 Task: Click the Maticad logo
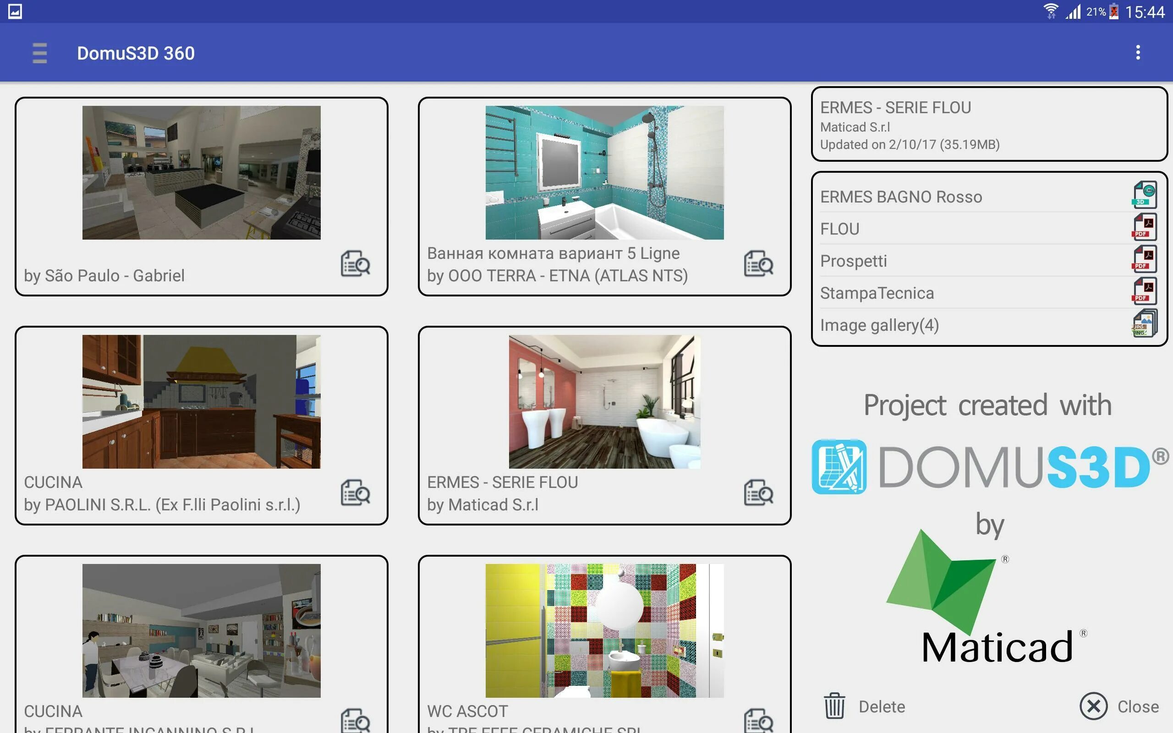coord(989,601)
